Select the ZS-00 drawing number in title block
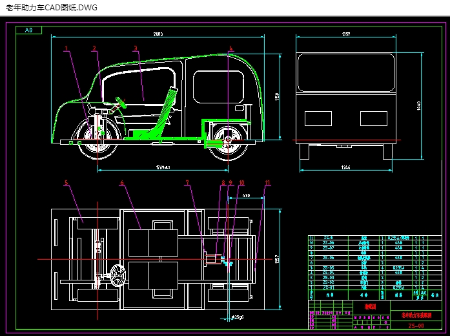Viewport: 450px width, 336px height. point(416,327)
